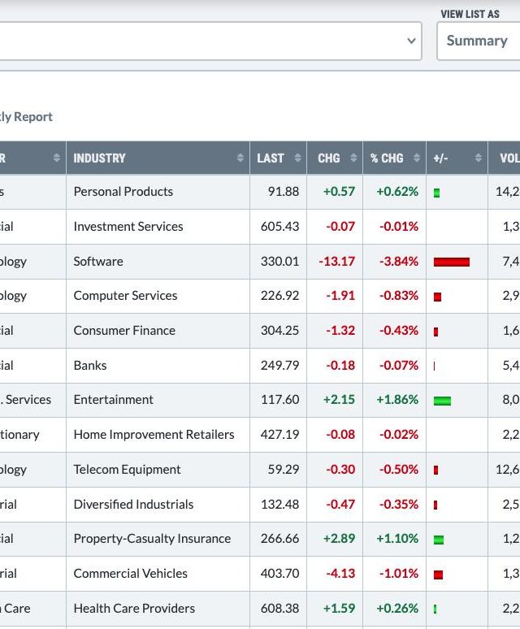Screen dimensions: 520x629
Task: Click the sort arrows beside LAST header
Action: [297, 158]
